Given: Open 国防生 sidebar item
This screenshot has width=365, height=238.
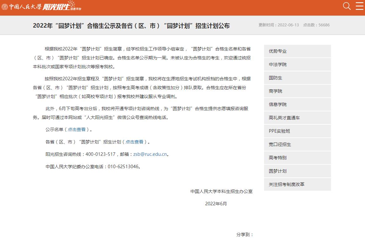Looking at the screenshot, I should (297, 78).
